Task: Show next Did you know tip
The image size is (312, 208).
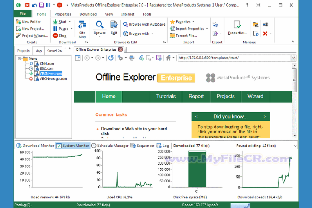Action: pos(265,117)
